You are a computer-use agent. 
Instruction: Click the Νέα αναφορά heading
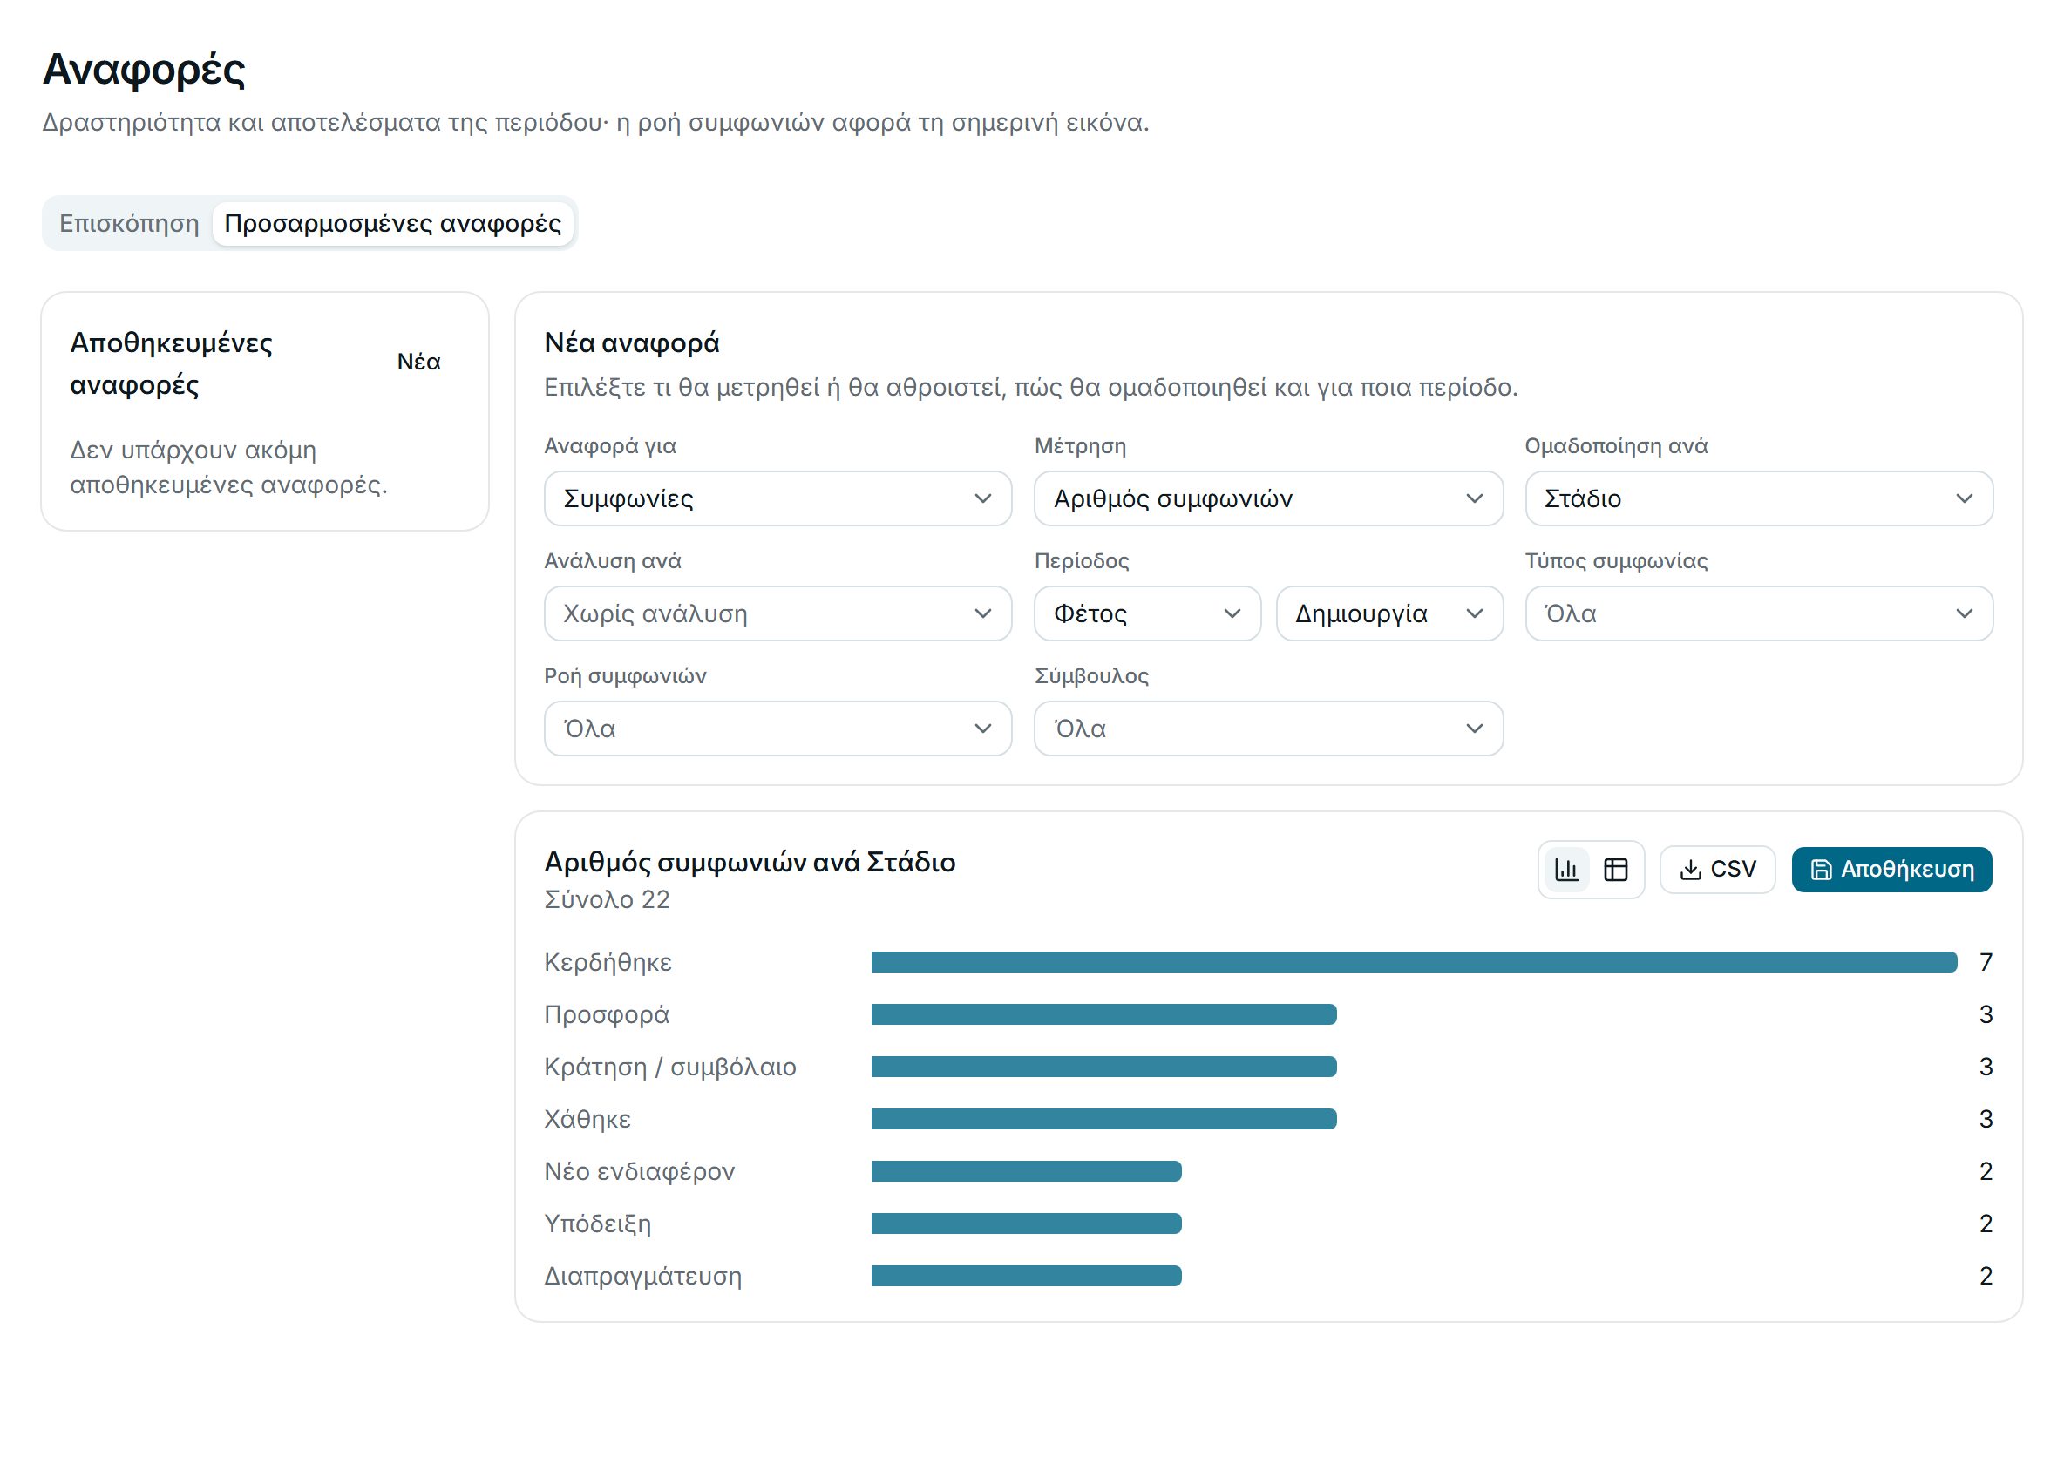click(x=632, y=343)
